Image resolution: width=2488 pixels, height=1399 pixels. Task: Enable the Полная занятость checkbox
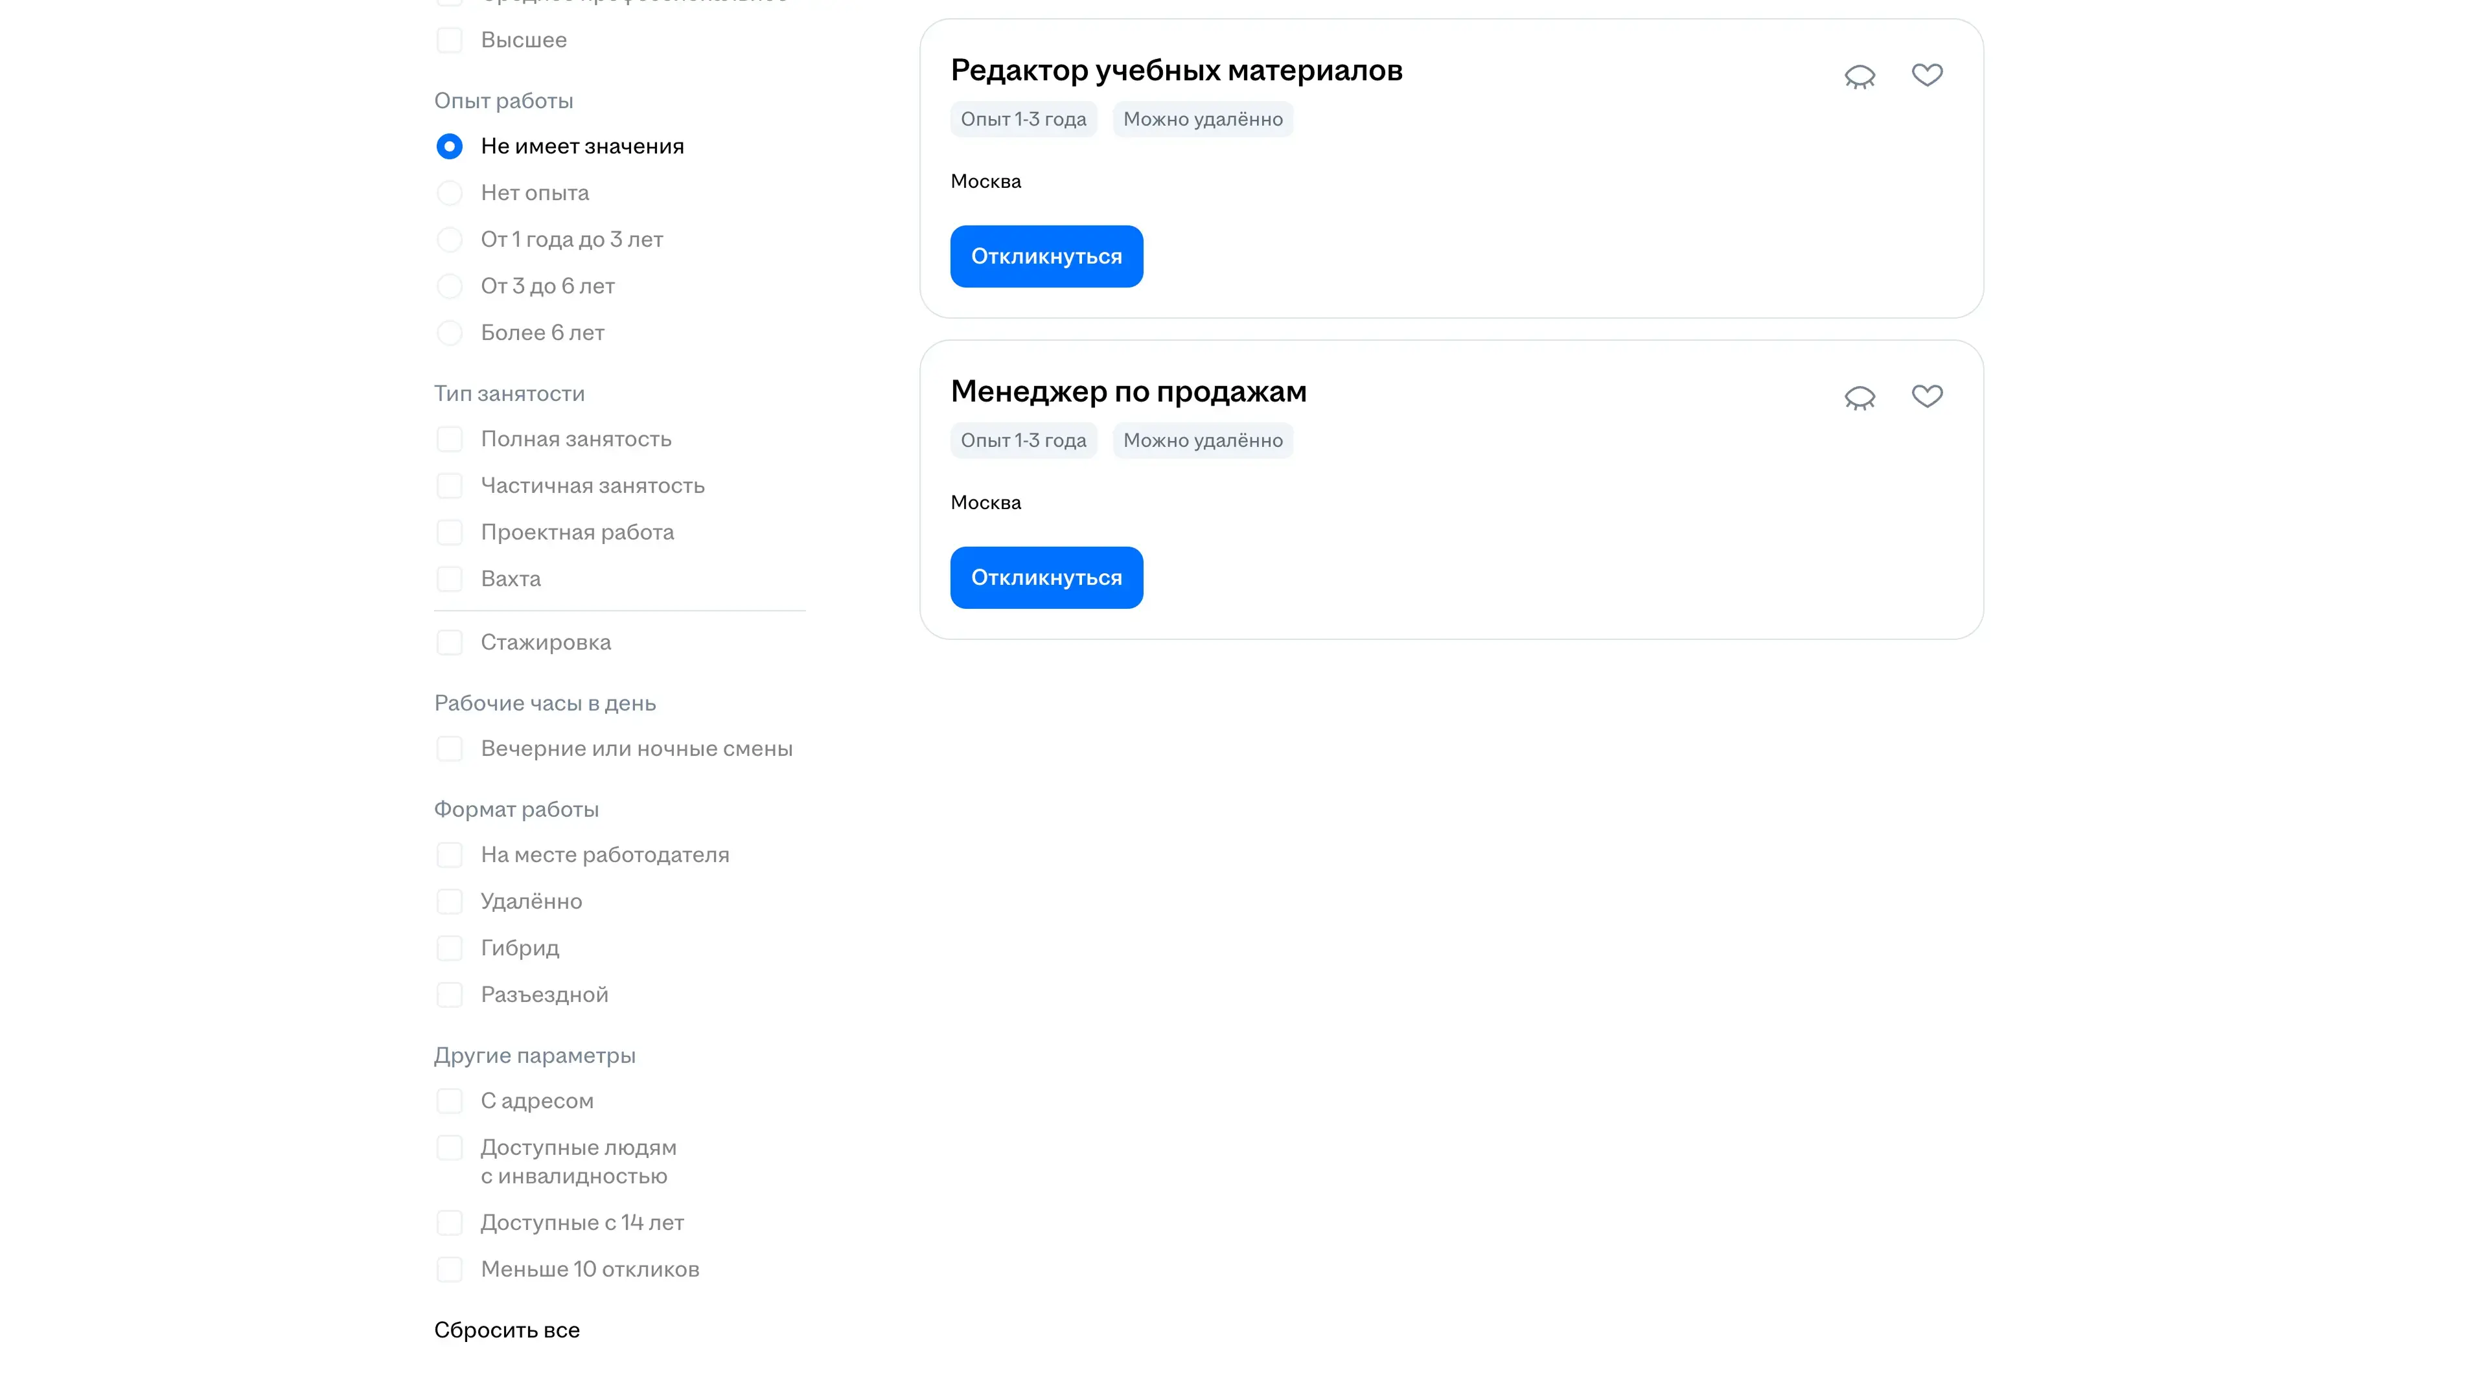pos(449,439)
